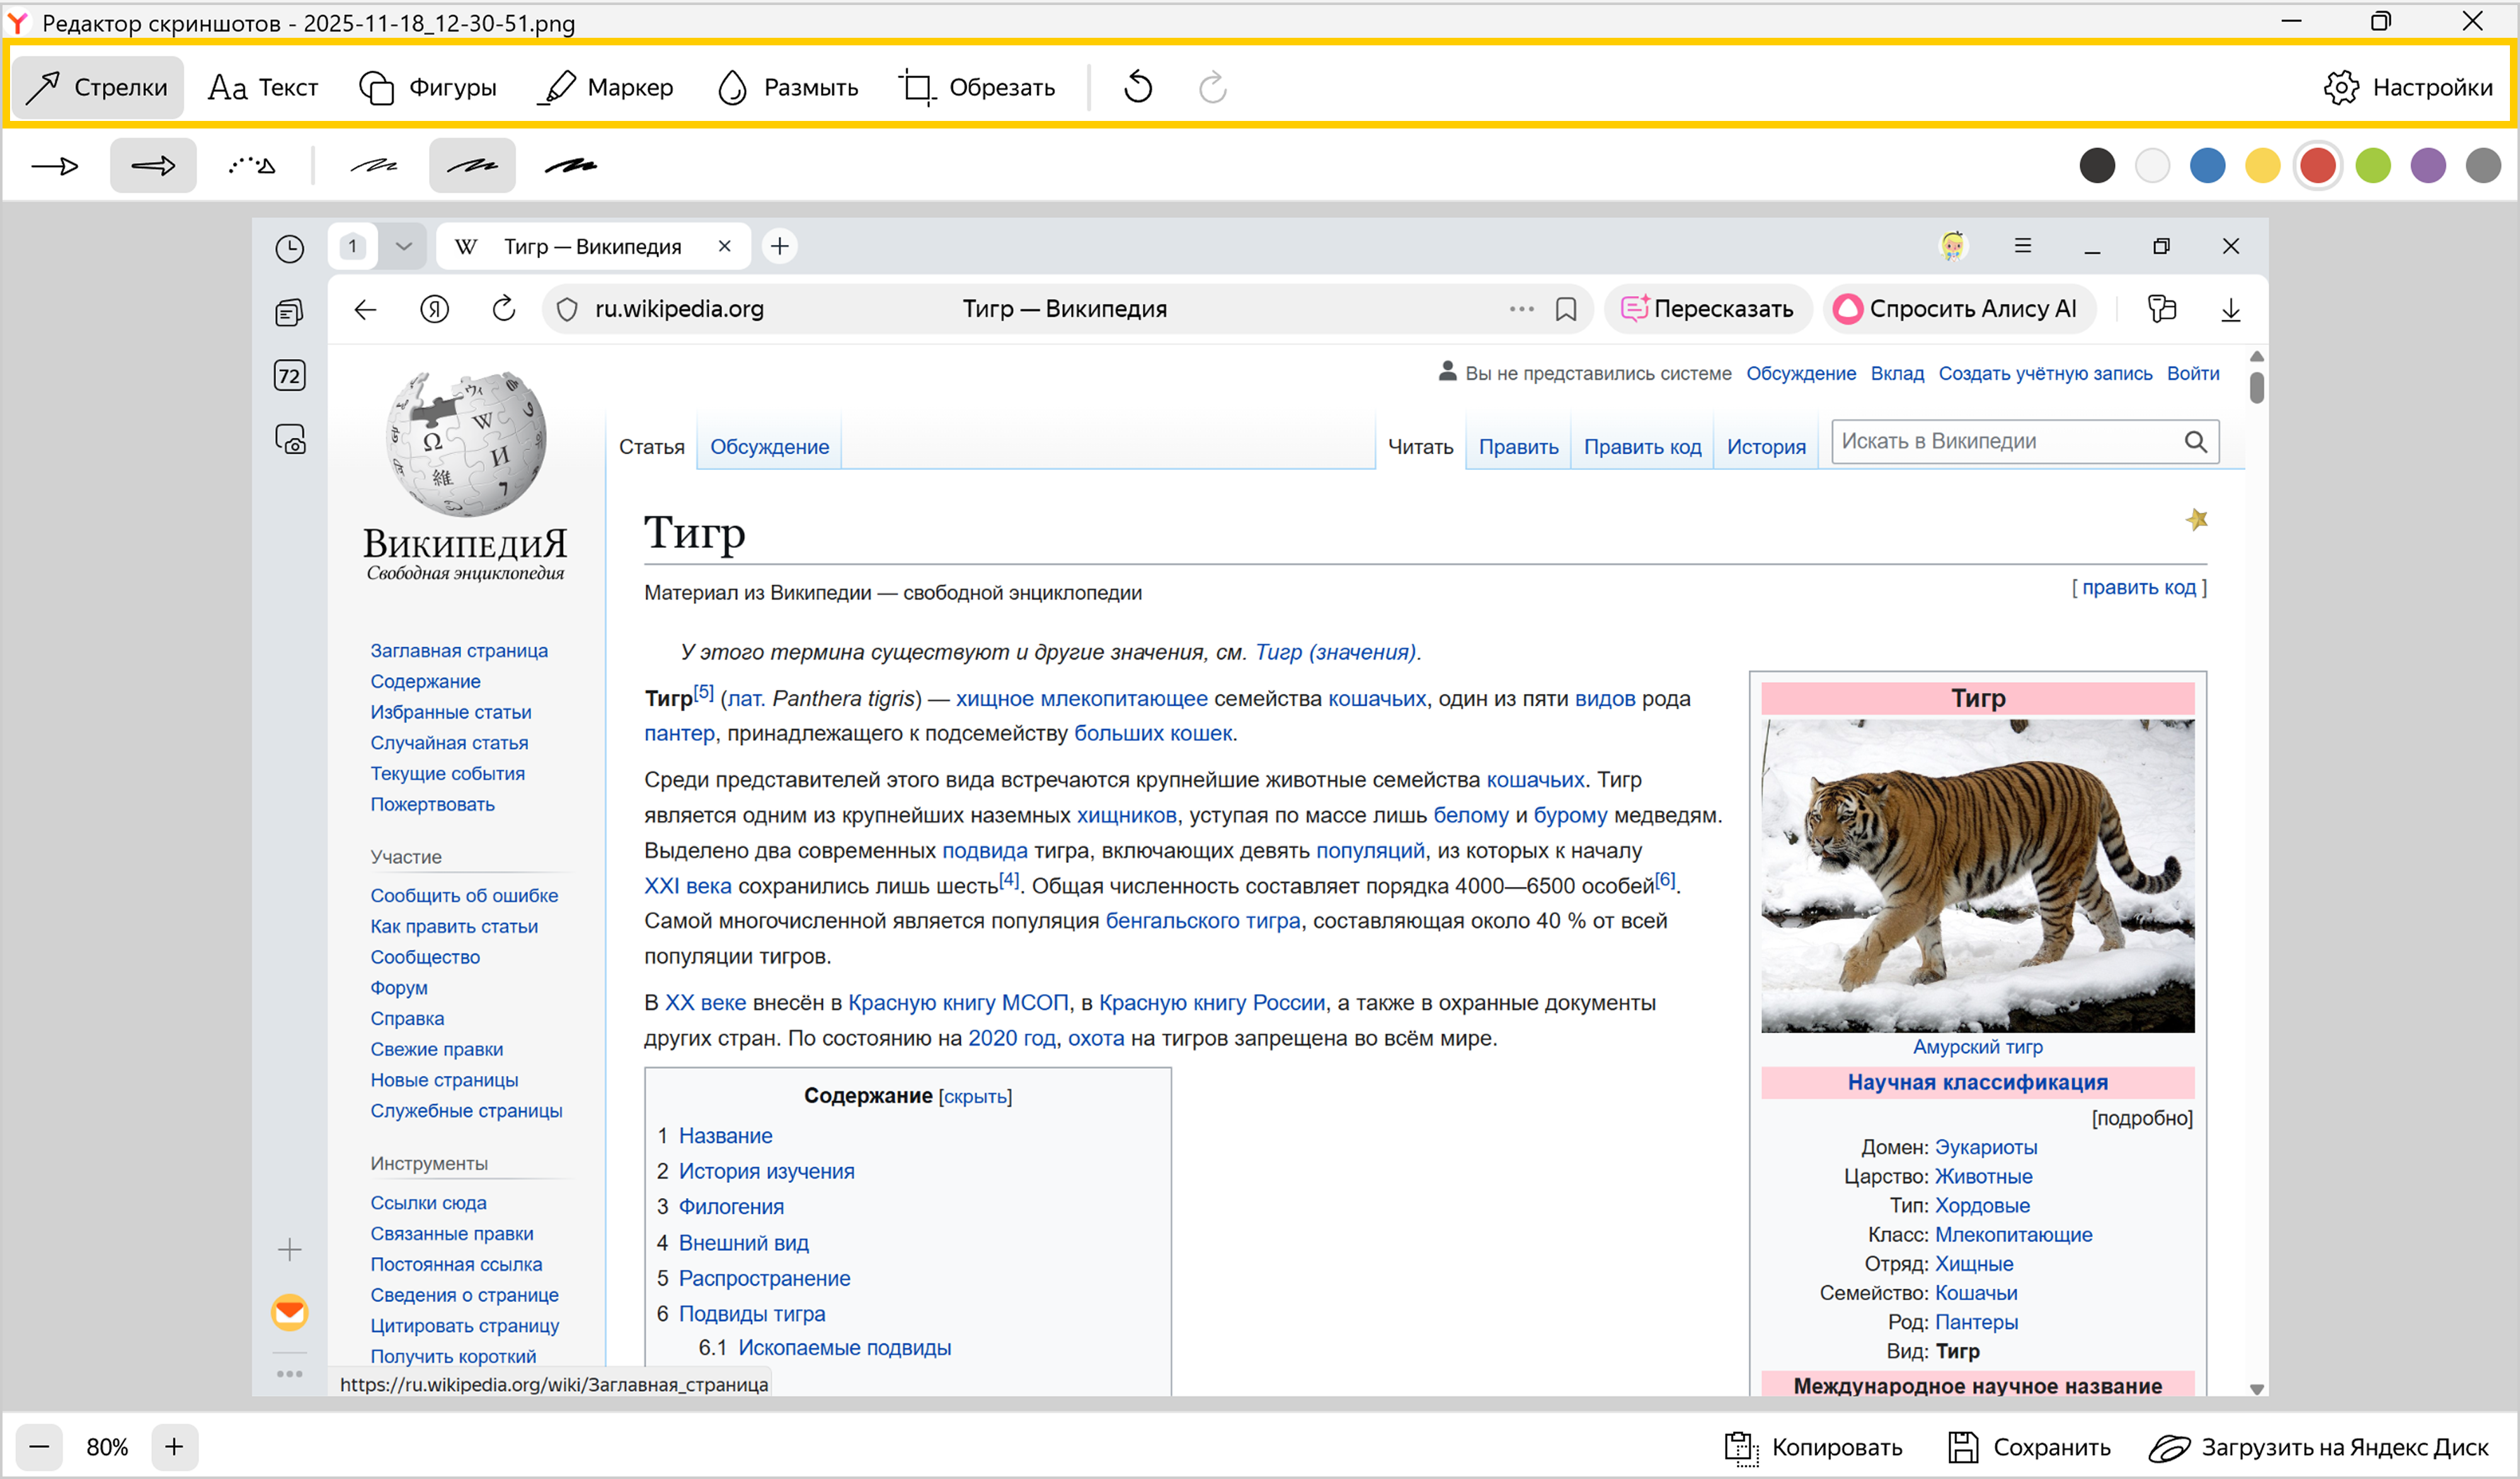Choose the dotted curved arrow style

pos(252,166)
